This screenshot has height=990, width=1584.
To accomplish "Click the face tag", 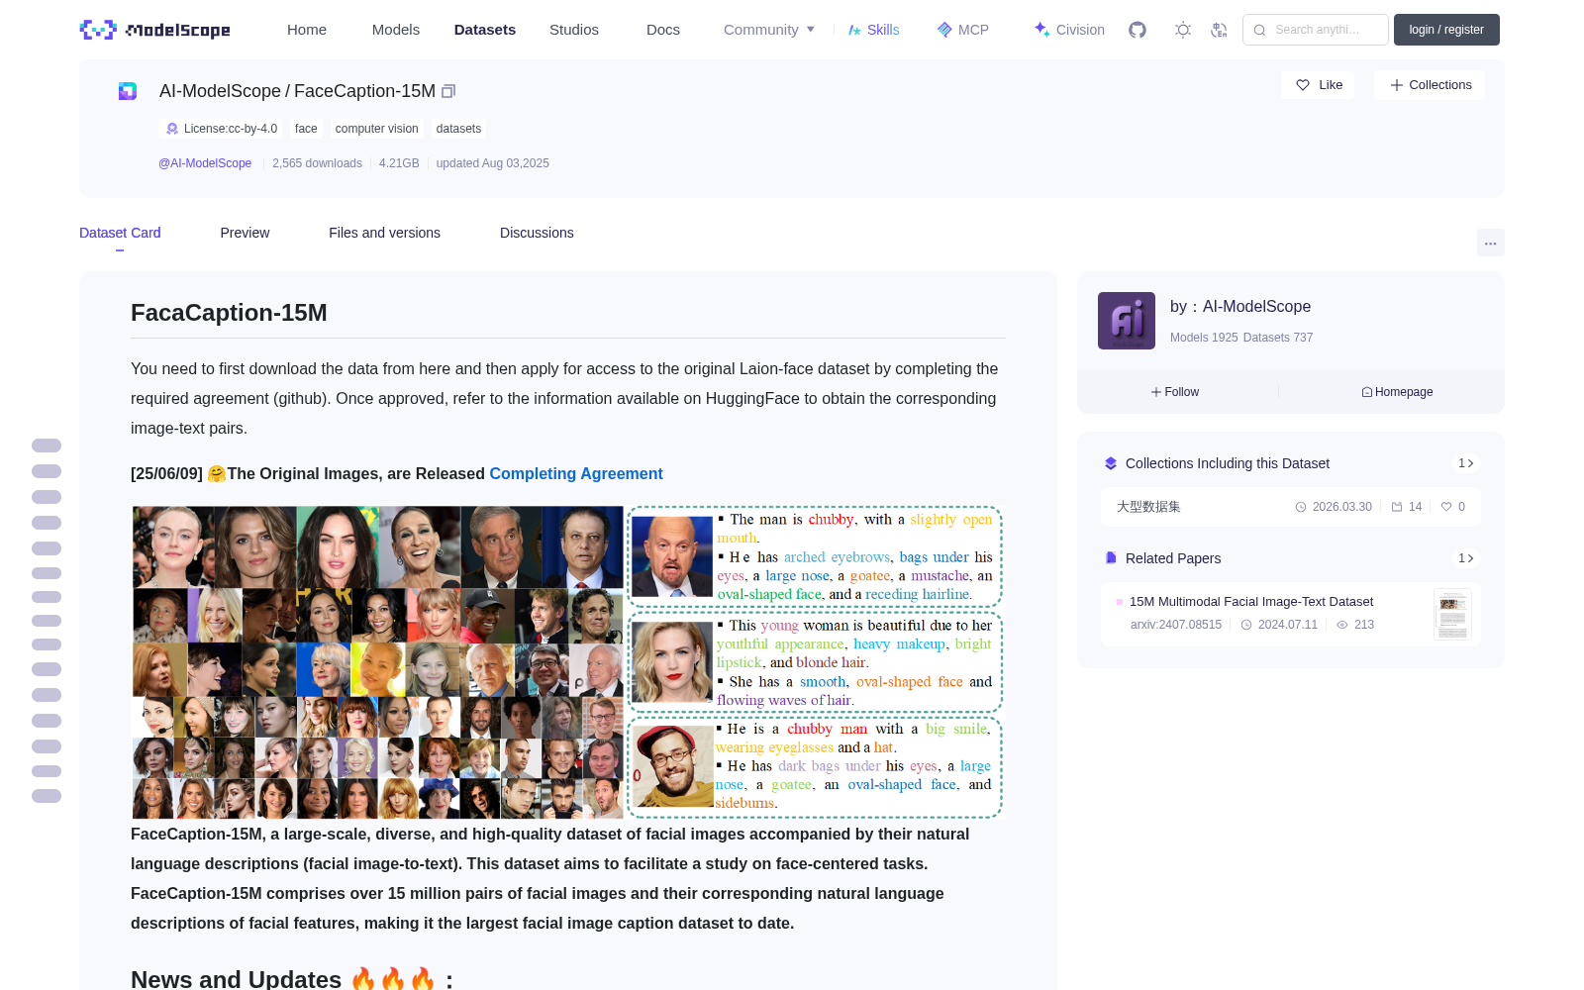I will [x=306, y=129].
